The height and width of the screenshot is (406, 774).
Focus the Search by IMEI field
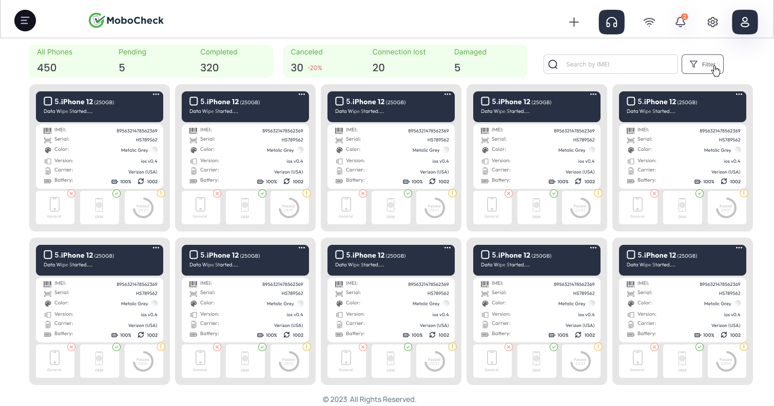[616, 64]
